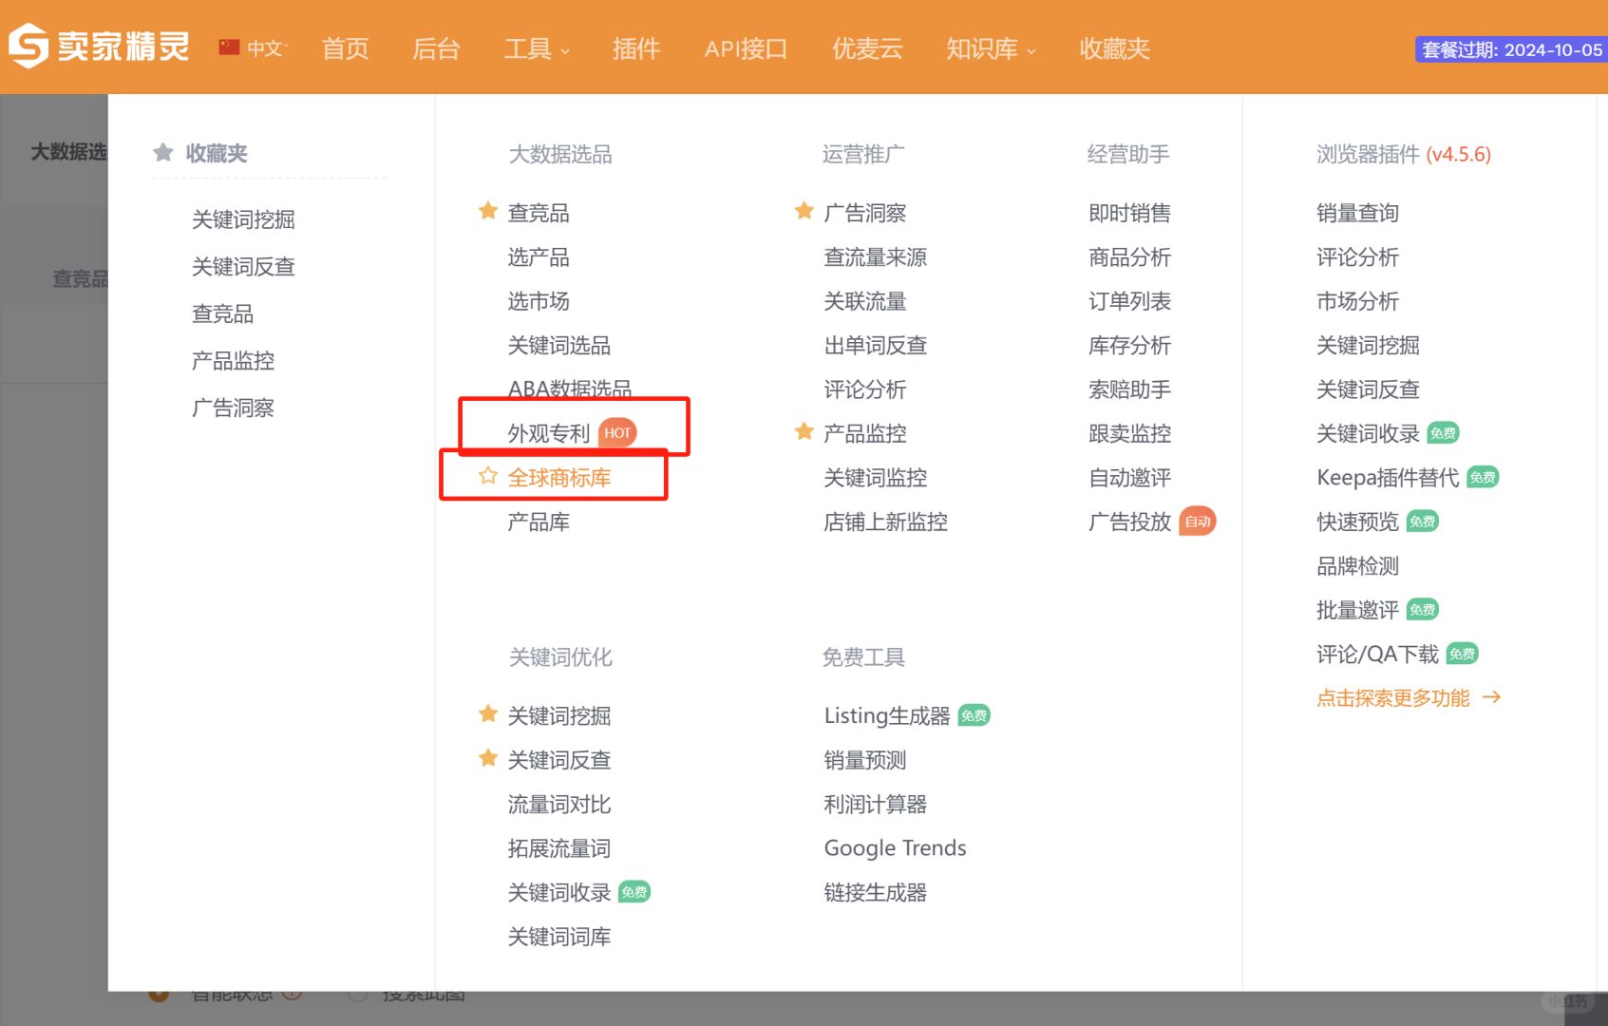Open 选市场 in 大数据选品
The image size is (1608, 1026).
tap(539, 301)
